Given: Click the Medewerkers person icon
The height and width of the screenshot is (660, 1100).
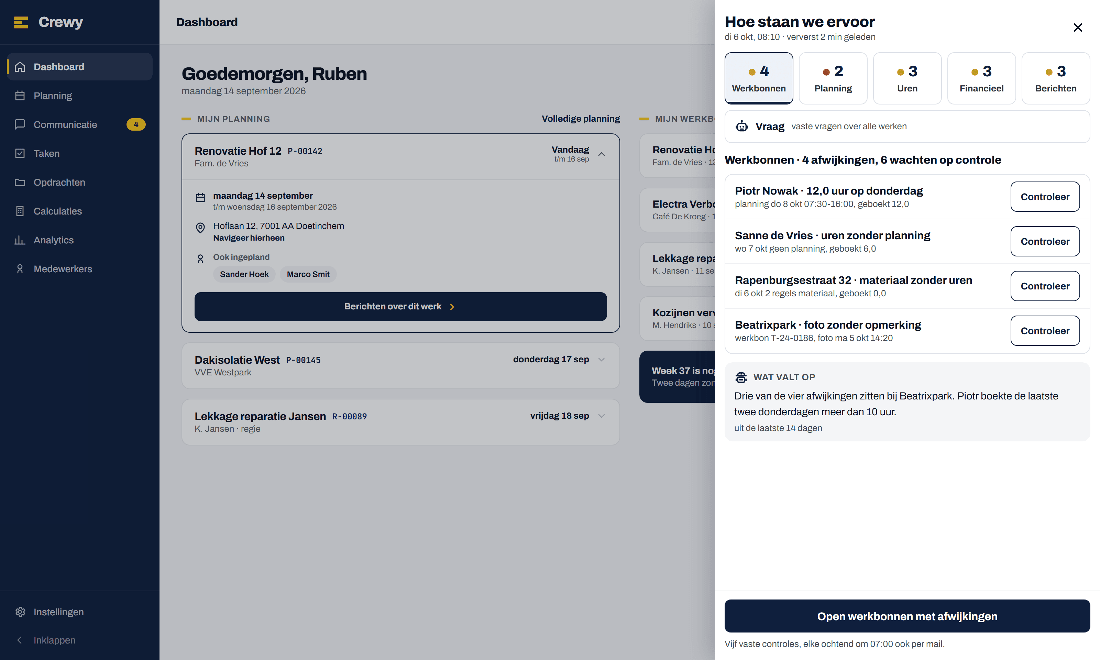Looking at the screenshot, I should 20,269.
